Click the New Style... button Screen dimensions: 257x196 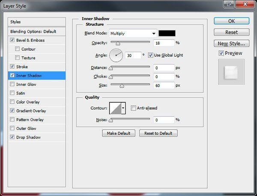pyautogui.click(x=231, y=43)
